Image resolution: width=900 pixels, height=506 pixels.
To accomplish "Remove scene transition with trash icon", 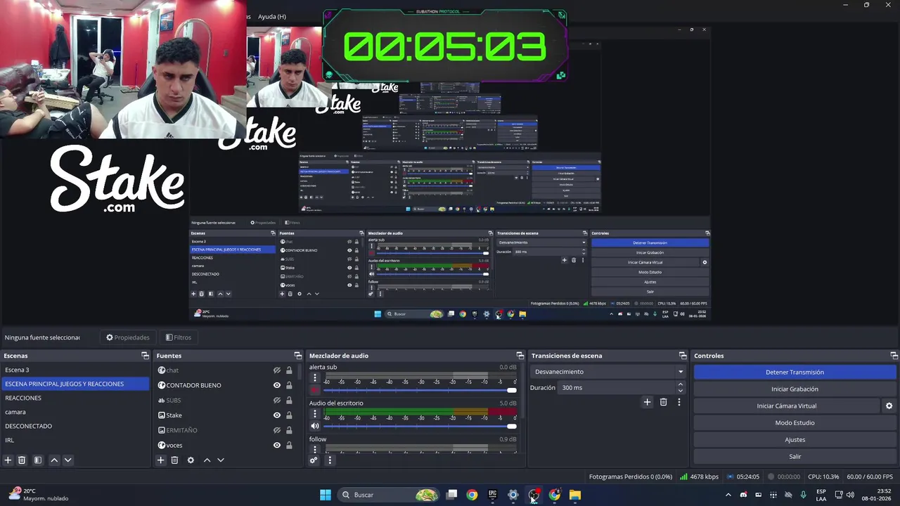I will [663, 402].
